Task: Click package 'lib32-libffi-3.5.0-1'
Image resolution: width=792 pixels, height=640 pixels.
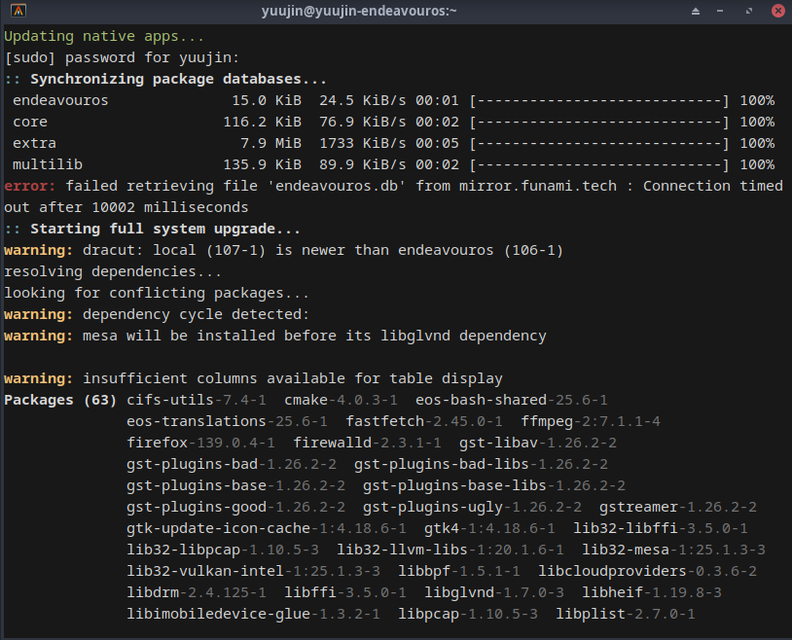Action: [x=661, y=528]
